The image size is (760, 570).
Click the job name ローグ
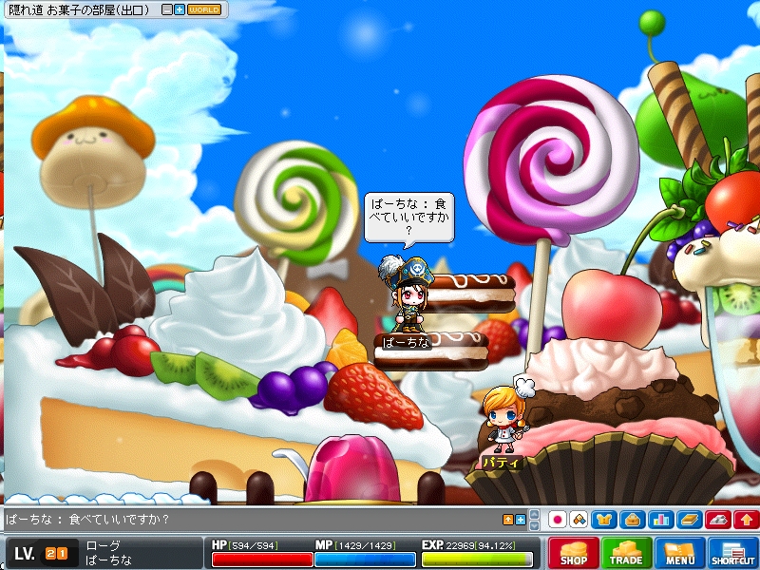pyautogui.click(x=103, y=545)
